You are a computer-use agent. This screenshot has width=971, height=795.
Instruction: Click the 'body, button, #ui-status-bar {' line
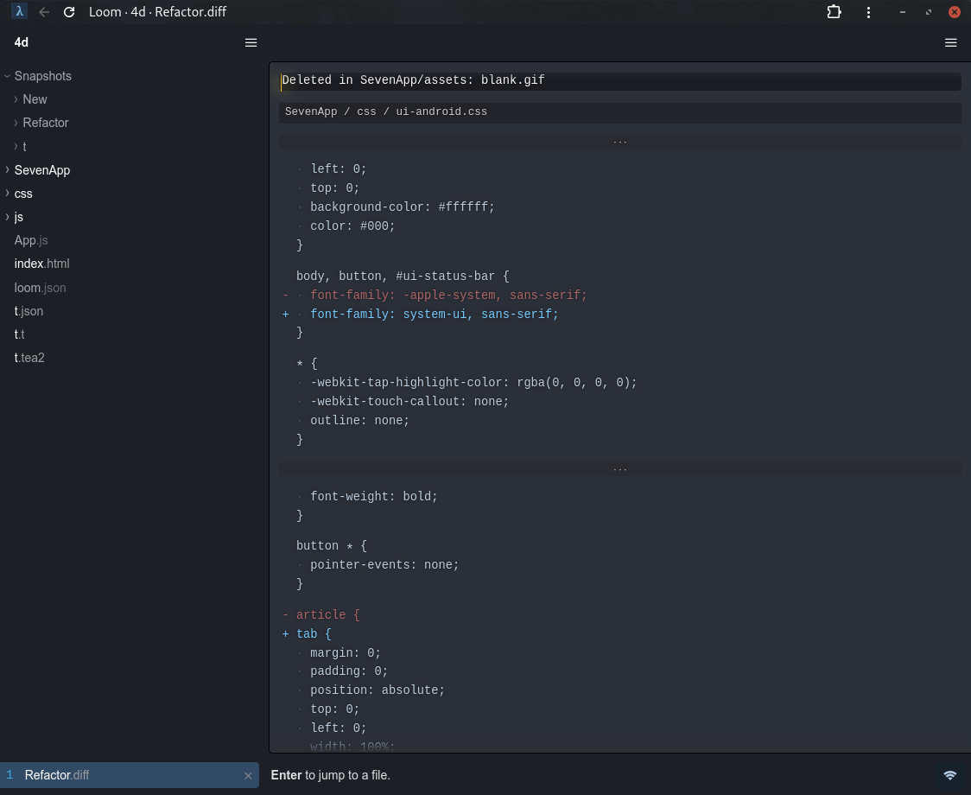coord(403,277)
